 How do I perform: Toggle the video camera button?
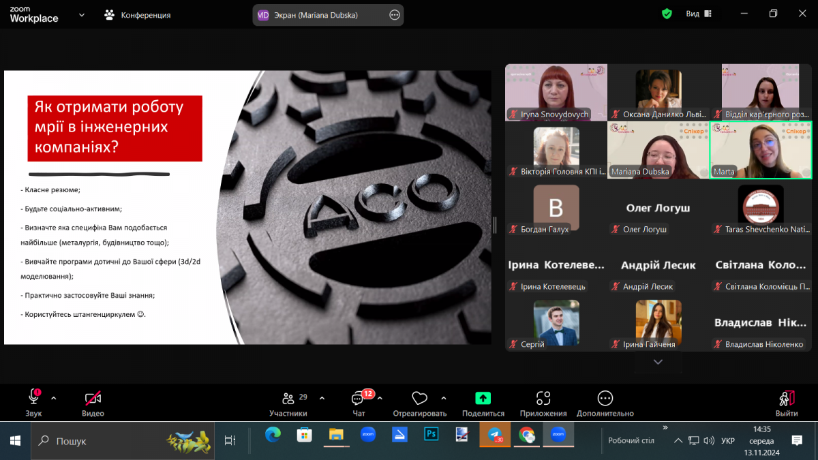[x=93, y=399]
